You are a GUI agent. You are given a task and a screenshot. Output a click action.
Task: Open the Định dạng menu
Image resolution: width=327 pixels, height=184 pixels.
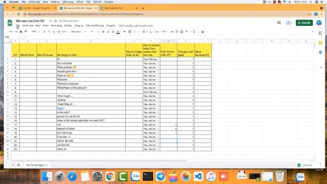[x=57, y=26]
